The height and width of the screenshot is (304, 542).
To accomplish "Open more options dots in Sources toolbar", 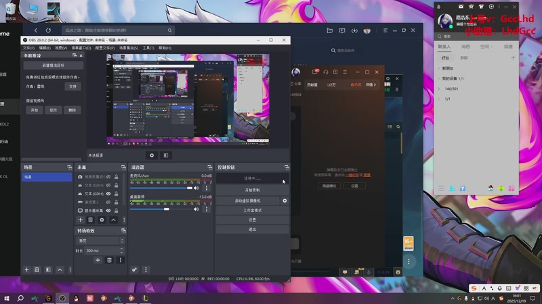I will 124,220.
